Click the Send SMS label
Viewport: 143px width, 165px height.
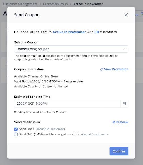point(26,134)
